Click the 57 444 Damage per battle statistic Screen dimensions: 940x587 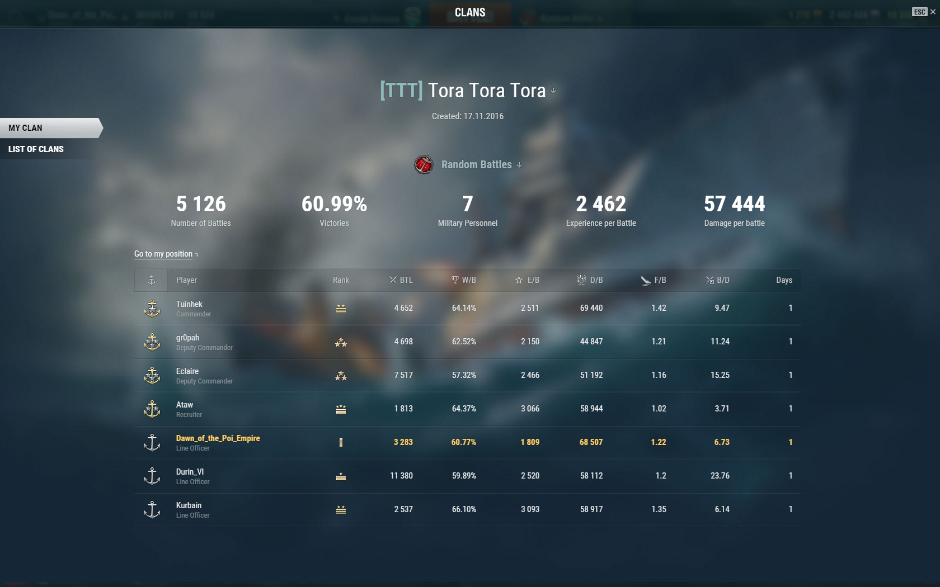tap(734, 210)
